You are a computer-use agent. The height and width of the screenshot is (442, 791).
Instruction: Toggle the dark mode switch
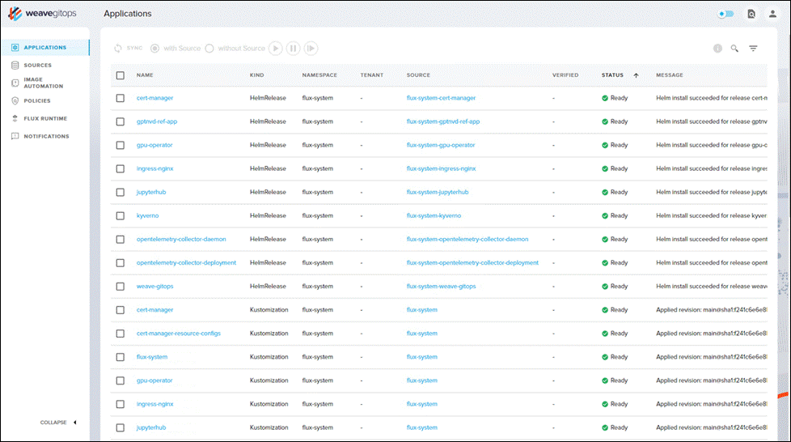[x=726, y=14]
